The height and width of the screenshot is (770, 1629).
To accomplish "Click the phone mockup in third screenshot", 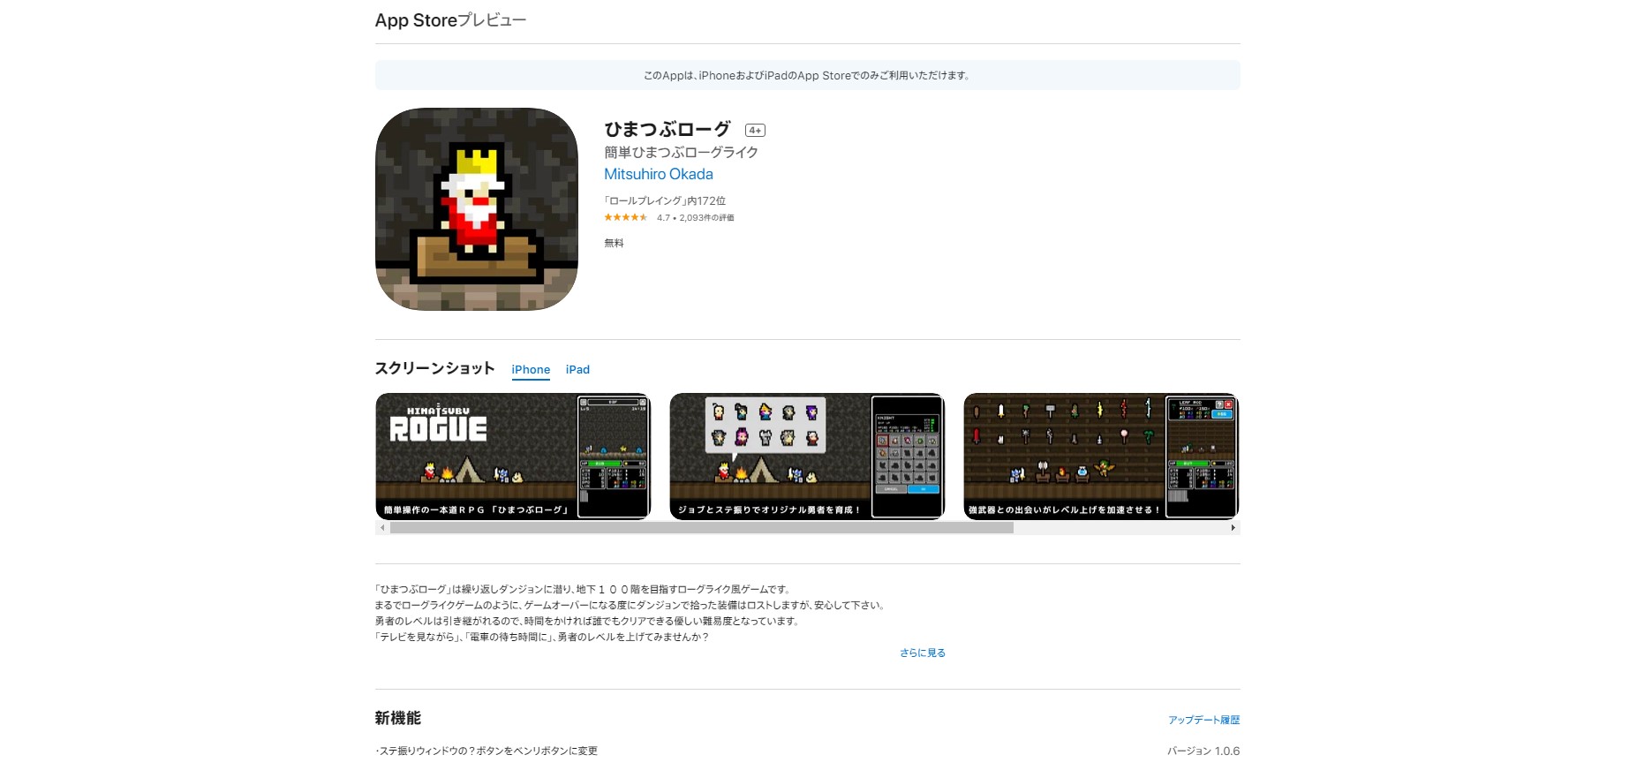I will 1202,456.
